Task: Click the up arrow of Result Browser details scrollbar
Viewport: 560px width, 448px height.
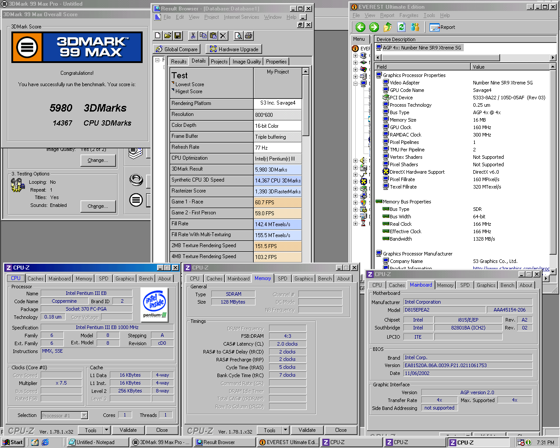Action: [305, 71]
